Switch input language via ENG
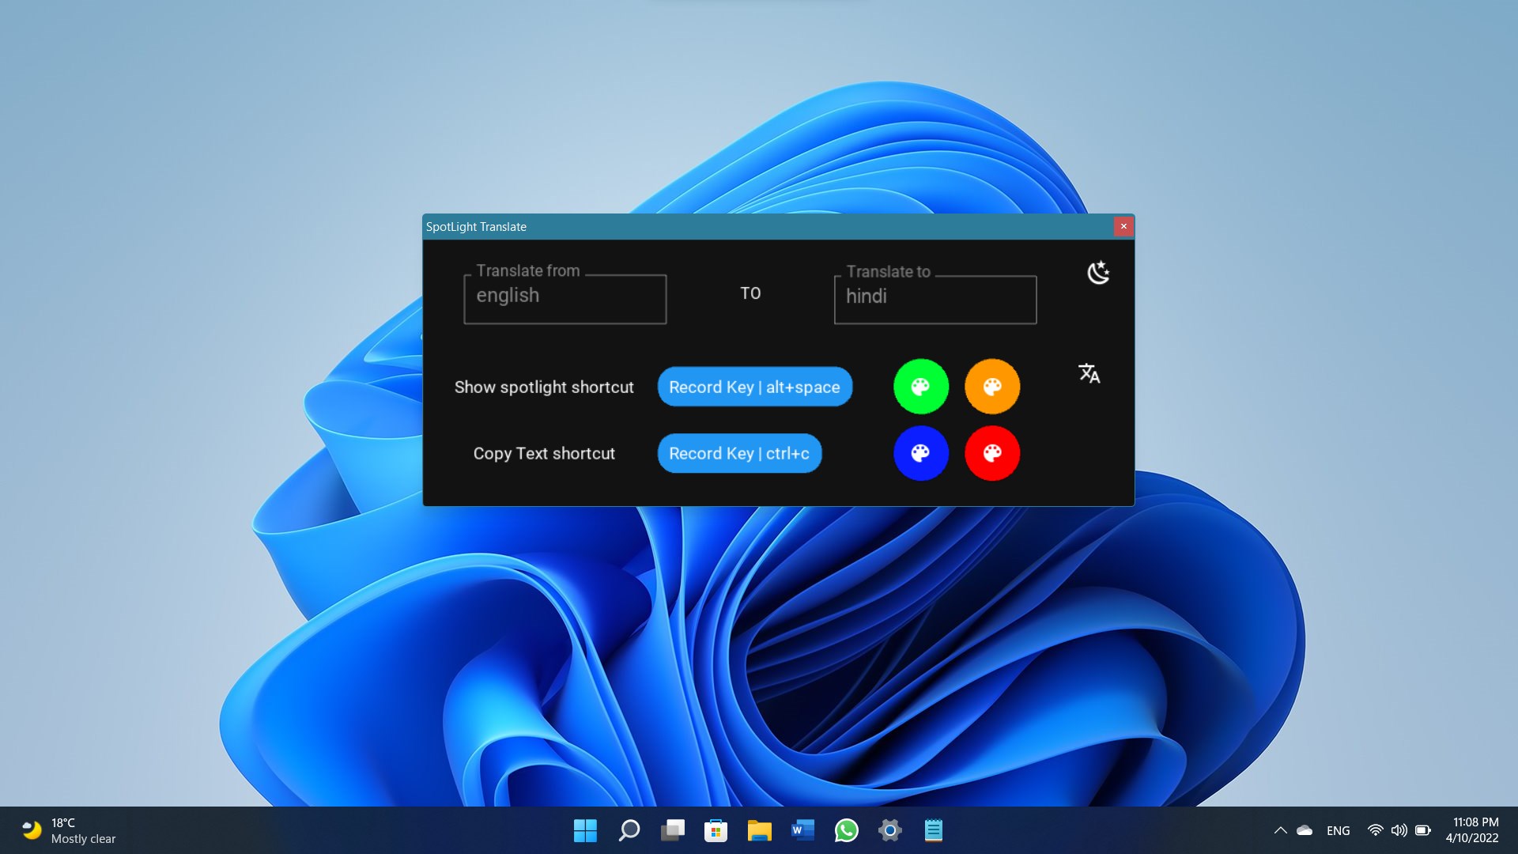 point(1339,830)
